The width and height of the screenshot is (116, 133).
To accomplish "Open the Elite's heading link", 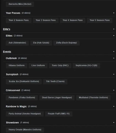I will (7, 29).
